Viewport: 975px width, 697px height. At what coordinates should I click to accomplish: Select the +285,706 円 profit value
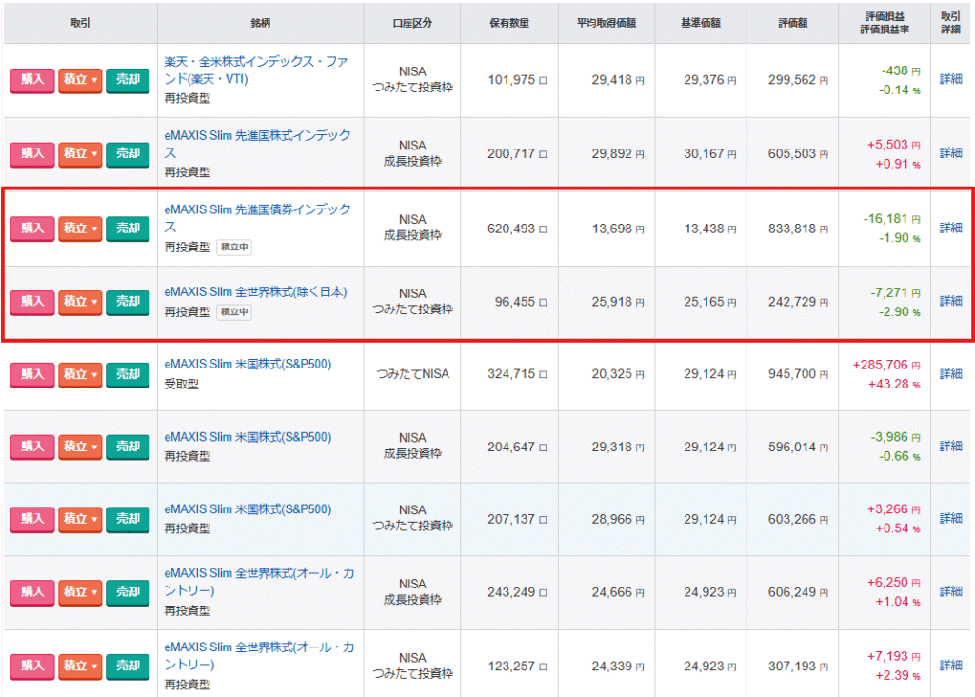(886, 365)
